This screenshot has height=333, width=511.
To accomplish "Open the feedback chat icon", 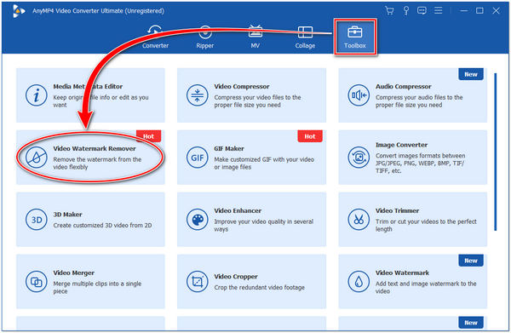I will click(422, 11).
